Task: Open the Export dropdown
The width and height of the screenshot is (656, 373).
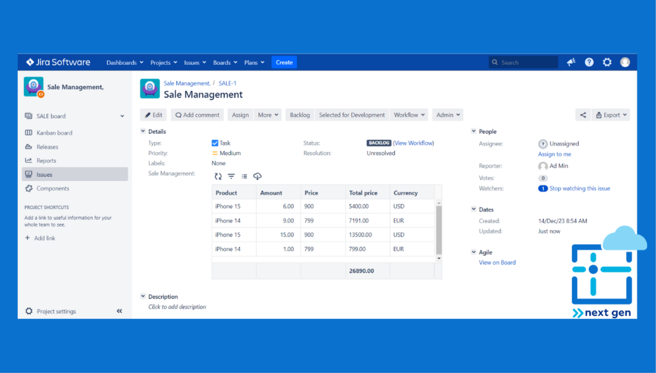Action: tap(611, 115)
